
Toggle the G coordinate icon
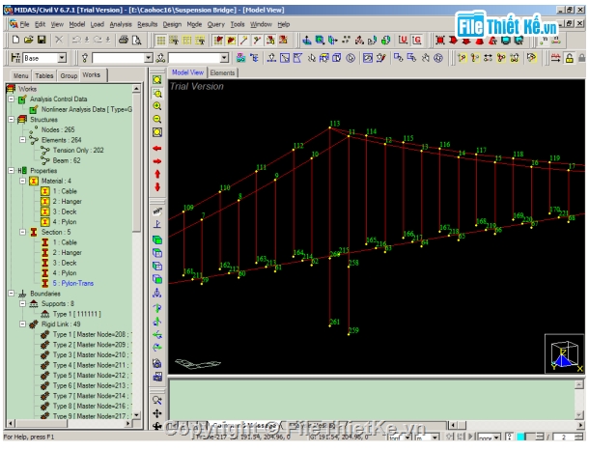click(416, 40)
